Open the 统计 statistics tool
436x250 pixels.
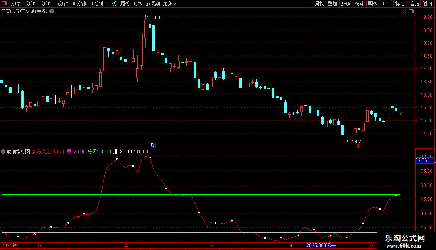pos(359,3)
